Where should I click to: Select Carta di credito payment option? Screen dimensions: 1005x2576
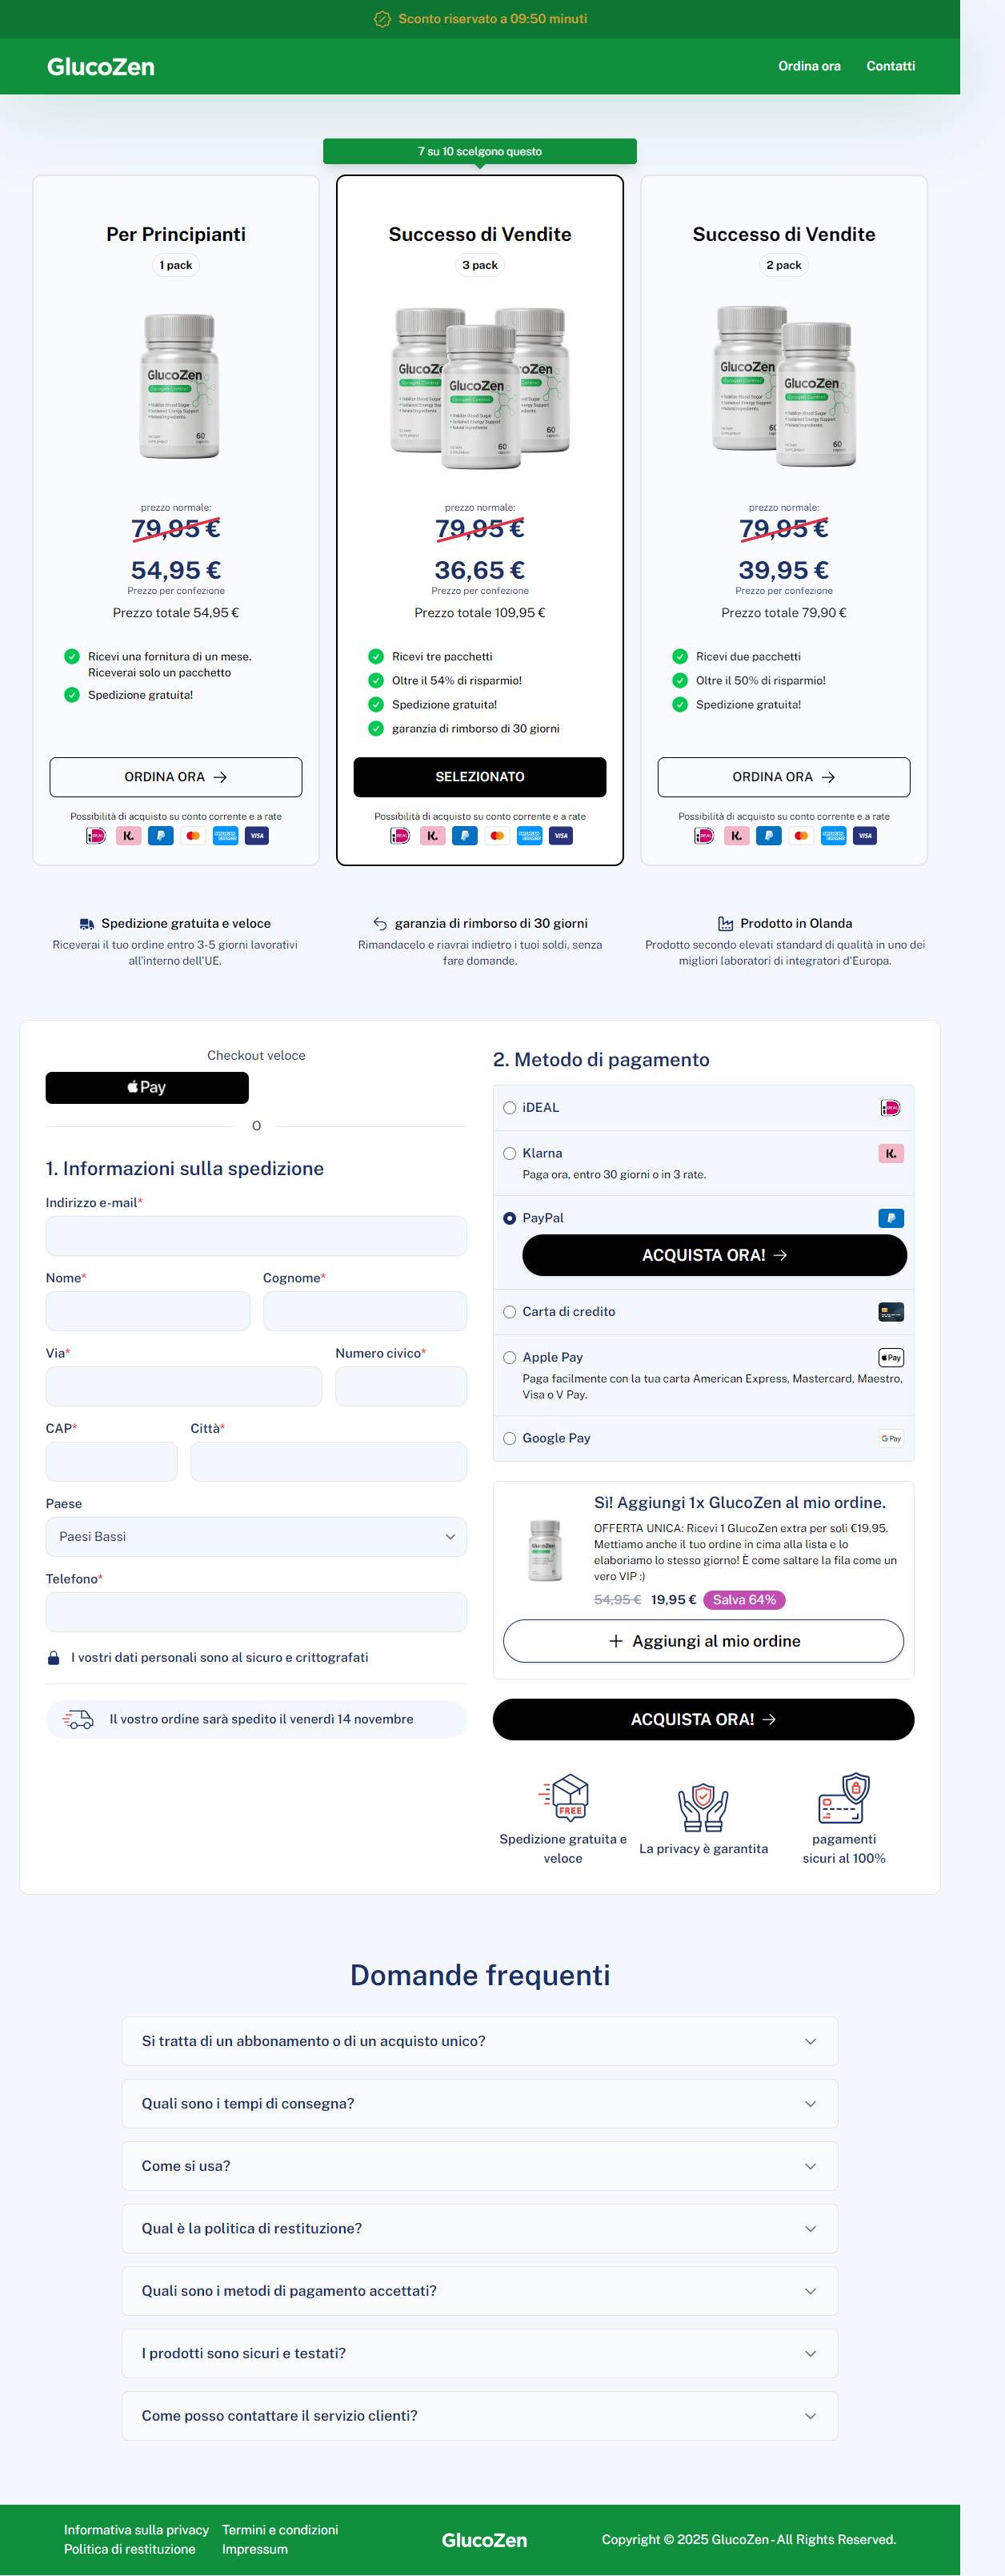pos(510,1312)
